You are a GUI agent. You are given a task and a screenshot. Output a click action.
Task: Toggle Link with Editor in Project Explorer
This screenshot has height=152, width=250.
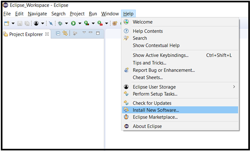click(65, 33)
